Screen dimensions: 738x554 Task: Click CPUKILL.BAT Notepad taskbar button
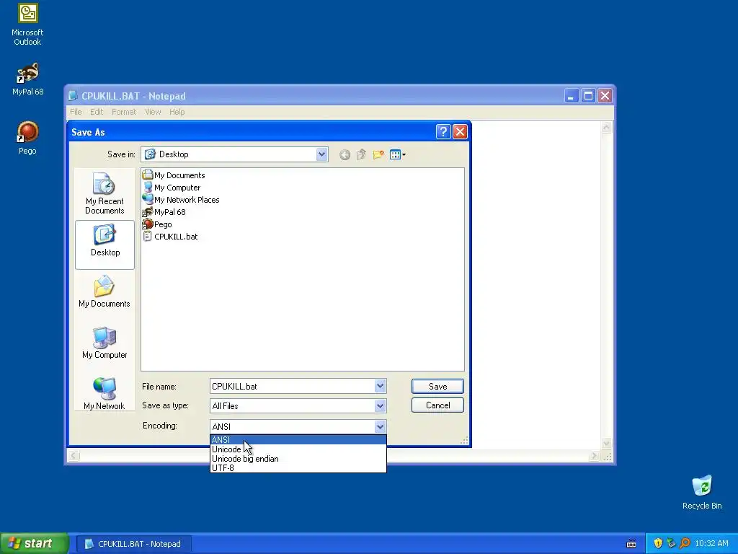pos(133,544)
